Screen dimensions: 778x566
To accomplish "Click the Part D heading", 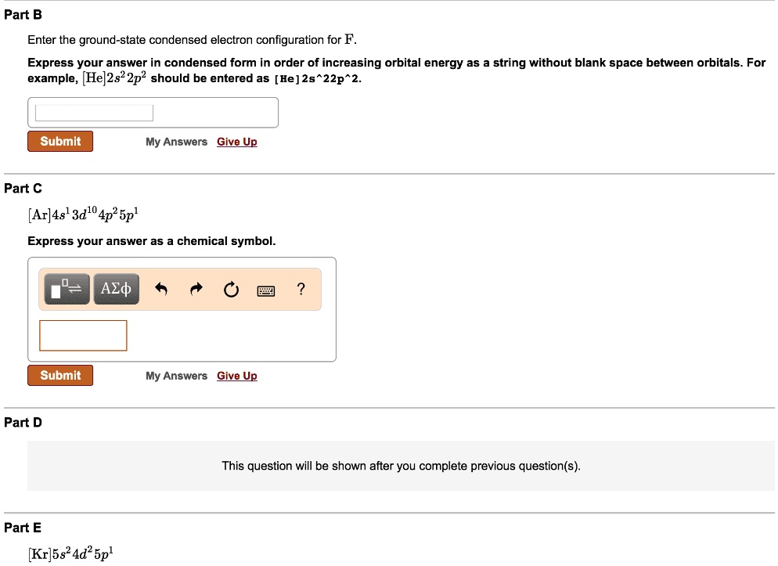I will [x=23, y=423].
